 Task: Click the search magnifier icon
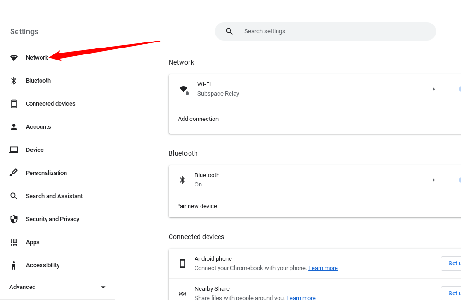(x=229, y=31)
